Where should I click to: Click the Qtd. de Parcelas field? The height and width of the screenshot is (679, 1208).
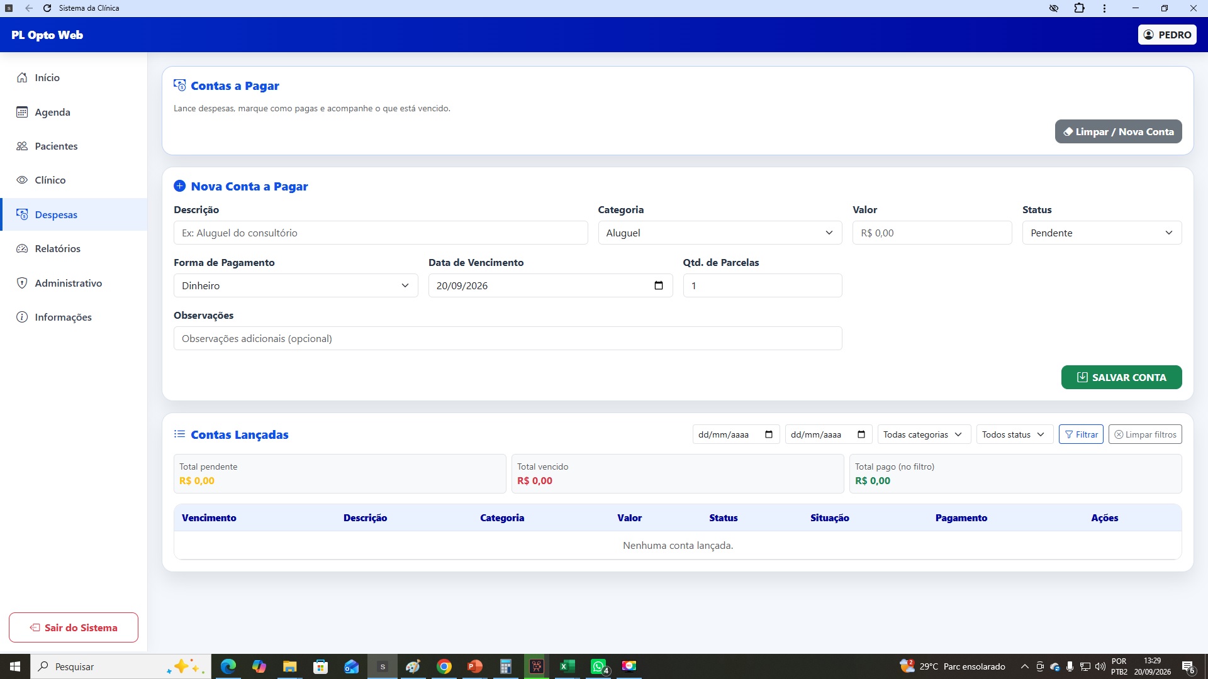[x=763, y=285]
